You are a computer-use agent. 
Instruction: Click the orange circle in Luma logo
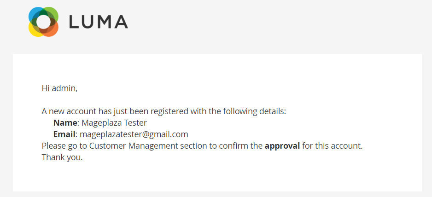(x=52, y=29)
